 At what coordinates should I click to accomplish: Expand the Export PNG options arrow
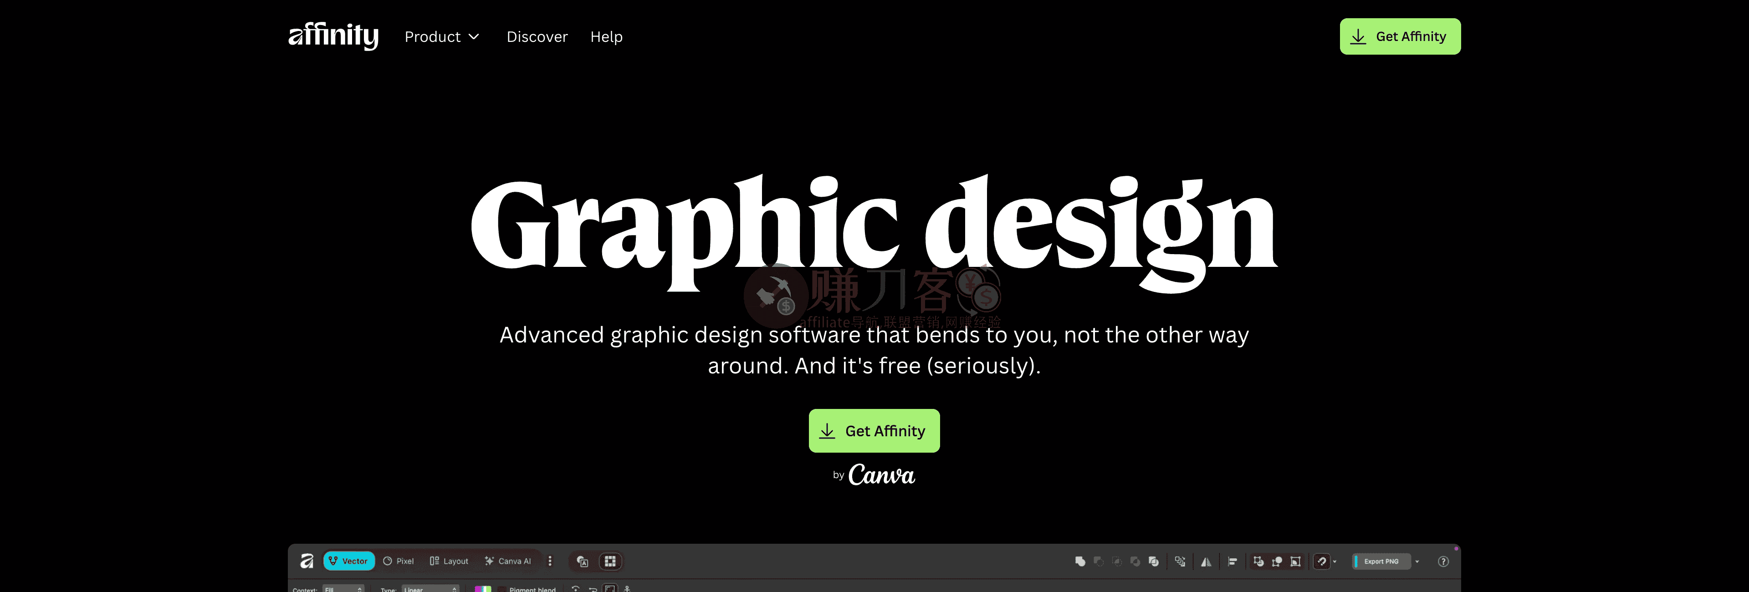[x=1417, y=561]
